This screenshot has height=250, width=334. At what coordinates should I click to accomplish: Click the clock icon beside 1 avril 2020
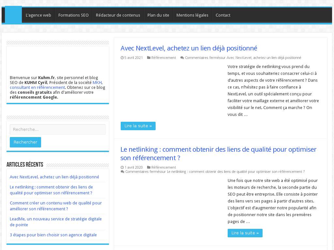pos(122,168)
